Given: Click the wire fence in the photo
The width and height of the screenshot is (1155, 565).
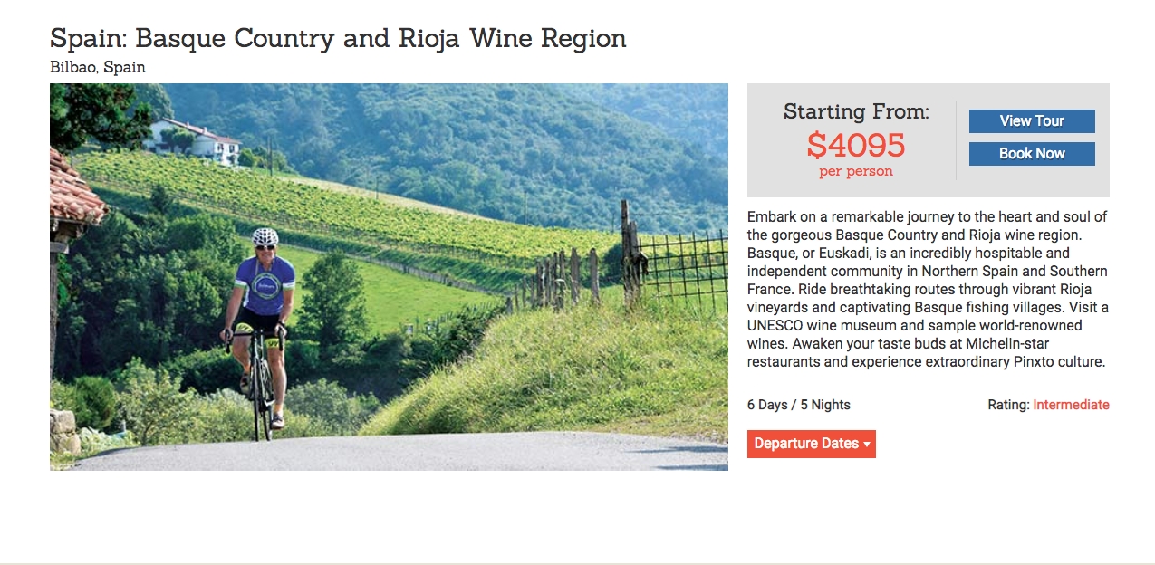Looking at the screenshot, I should [682, 267].
